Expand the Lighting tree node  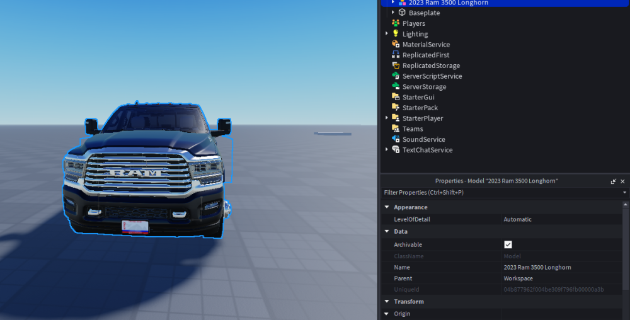(387, 34)
